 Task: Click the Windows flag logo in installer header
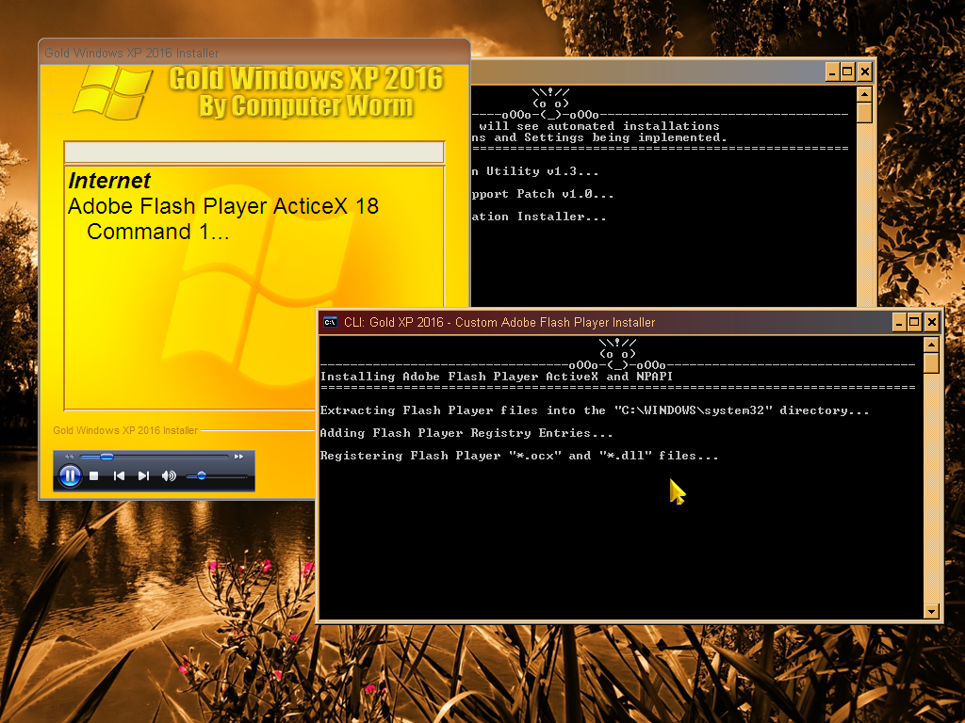click(x=113, y=92)
